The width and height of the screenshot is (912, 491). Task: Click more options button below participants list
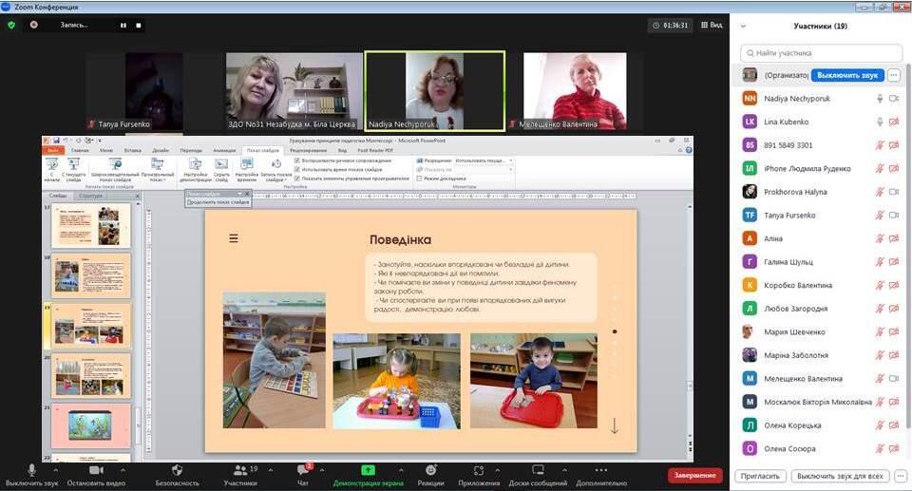[x=901, y=476]
